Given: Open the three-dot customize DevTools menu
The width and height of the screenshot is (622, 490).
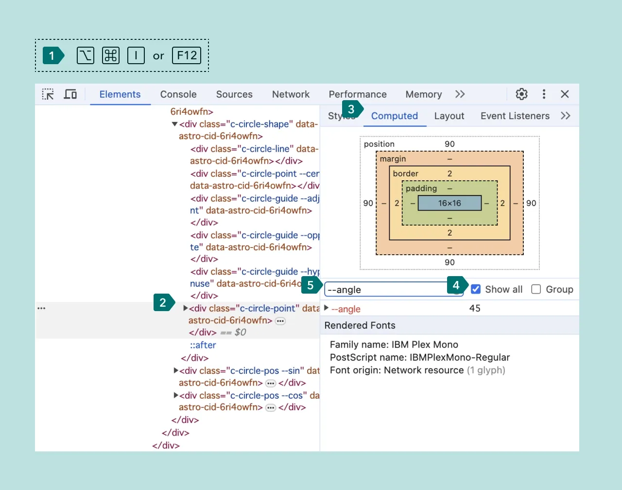Looking at the screenshot, I should 544,94.
